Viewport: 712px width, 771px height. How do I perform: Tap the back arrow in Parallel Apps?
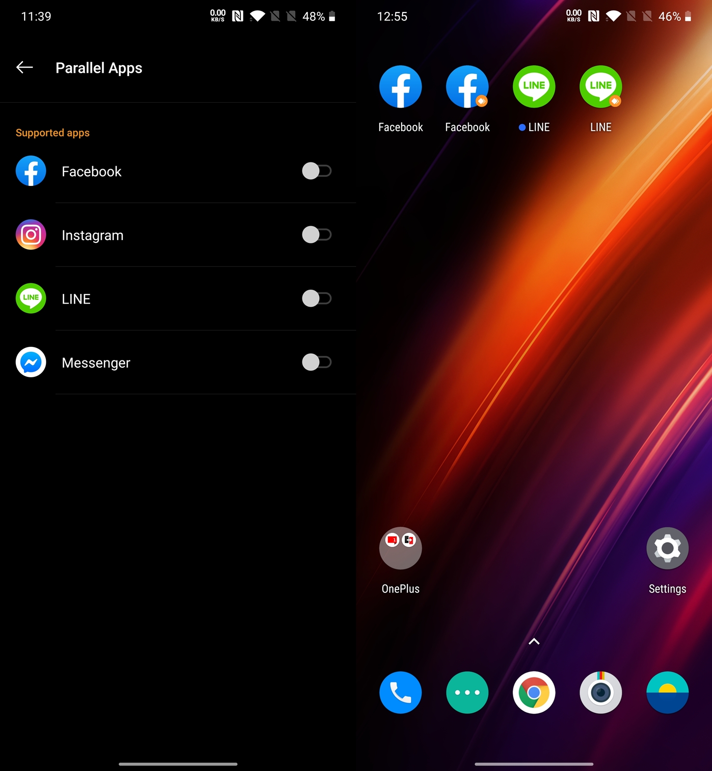tap(25, 67)
